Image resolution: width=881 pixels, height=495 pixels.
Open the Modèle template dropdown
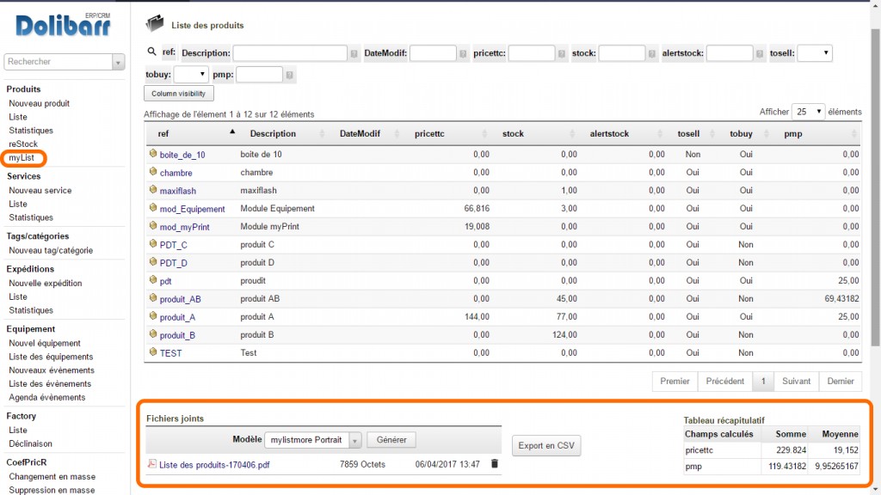314,440
